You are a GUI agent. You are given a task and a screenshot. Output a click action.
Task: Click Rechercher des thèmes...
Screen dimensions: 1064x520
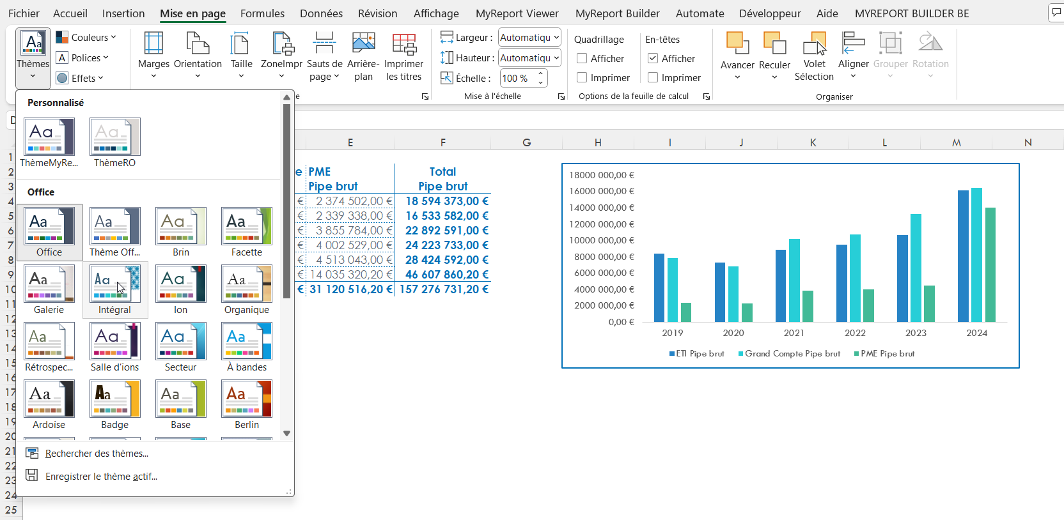click(x=97, y=454)
